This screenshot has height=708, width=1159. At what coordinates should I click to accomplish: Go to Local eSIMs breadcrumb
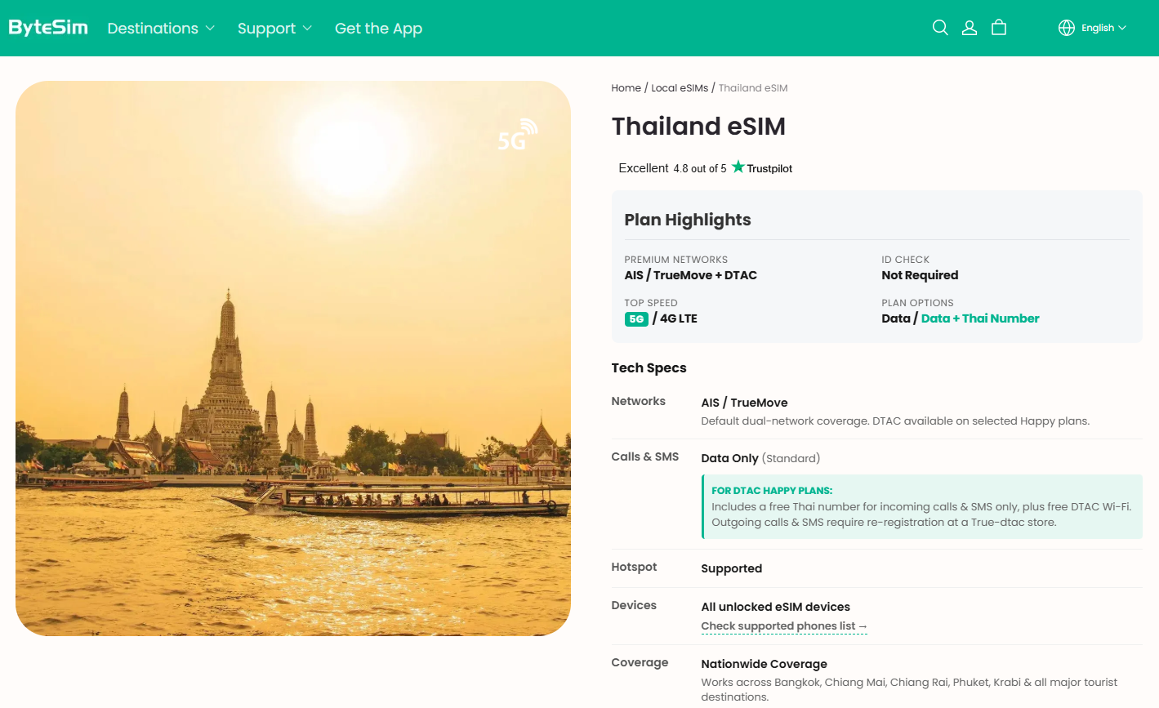(x=680, y=88)
